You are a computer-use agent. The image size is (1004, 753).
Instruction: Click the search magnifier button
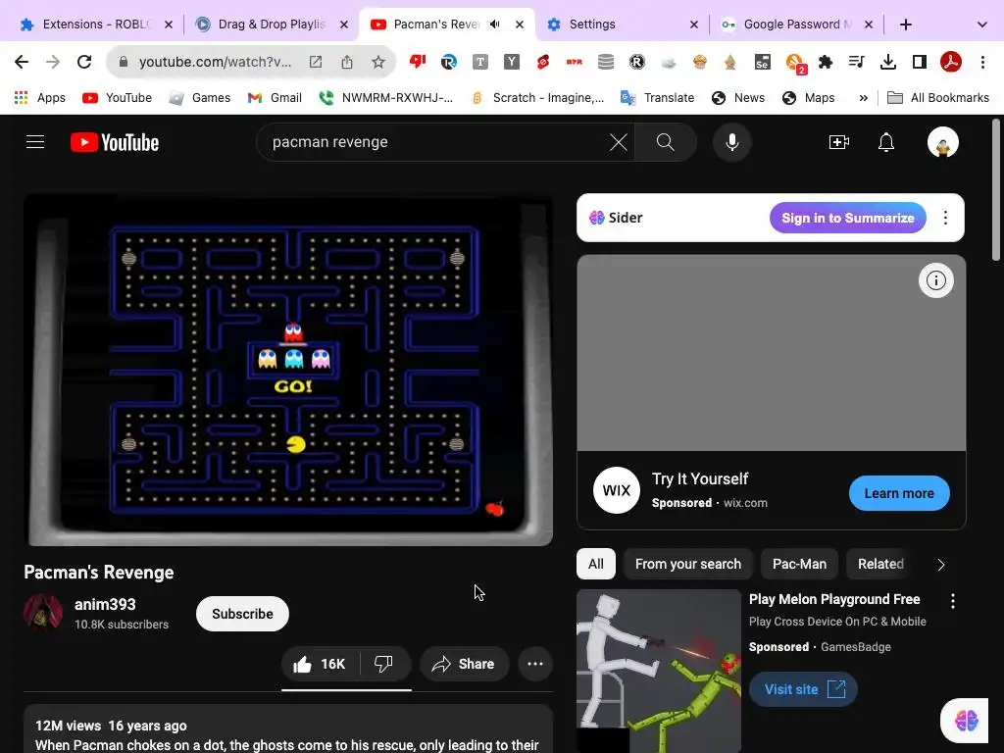pos(666,142)
